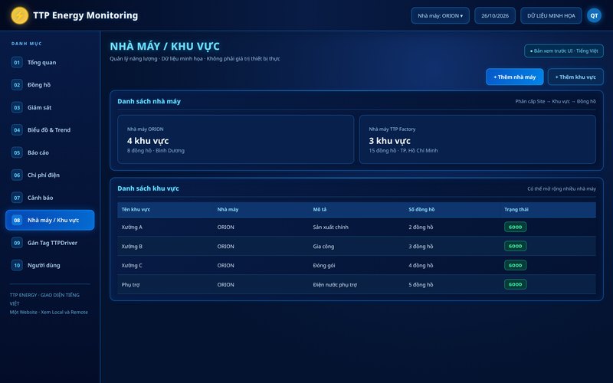Screen dimensions: 613x383
Task: Open Chi phí điện menu item
Action: pyautogui.click(x=50, y=175)
